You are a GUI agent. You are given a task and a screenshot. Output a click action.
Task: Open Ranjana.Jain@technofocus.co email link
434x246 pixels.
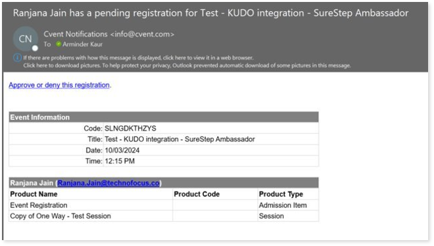pos(108,183)
